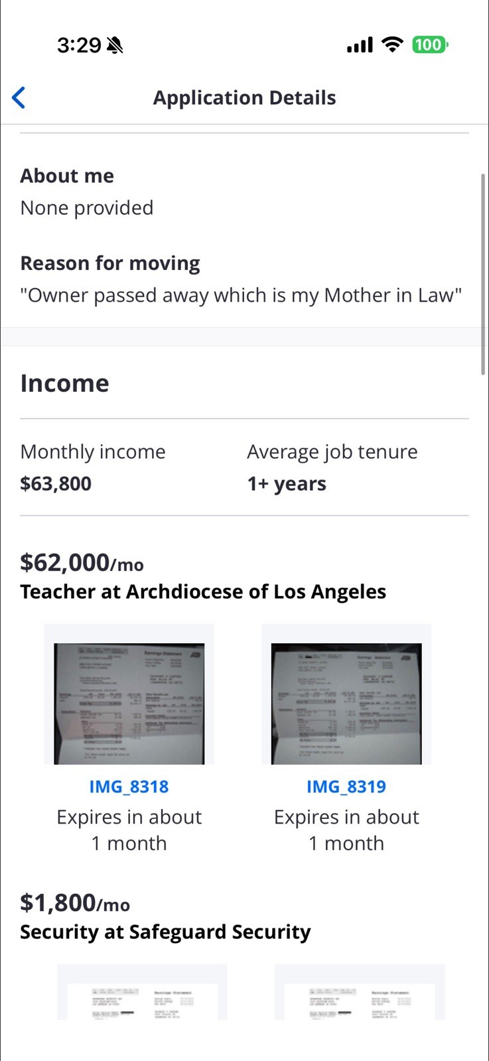Tap the Wi-Fi status icon
The image size is (489, 1061).
pos(393,44)
